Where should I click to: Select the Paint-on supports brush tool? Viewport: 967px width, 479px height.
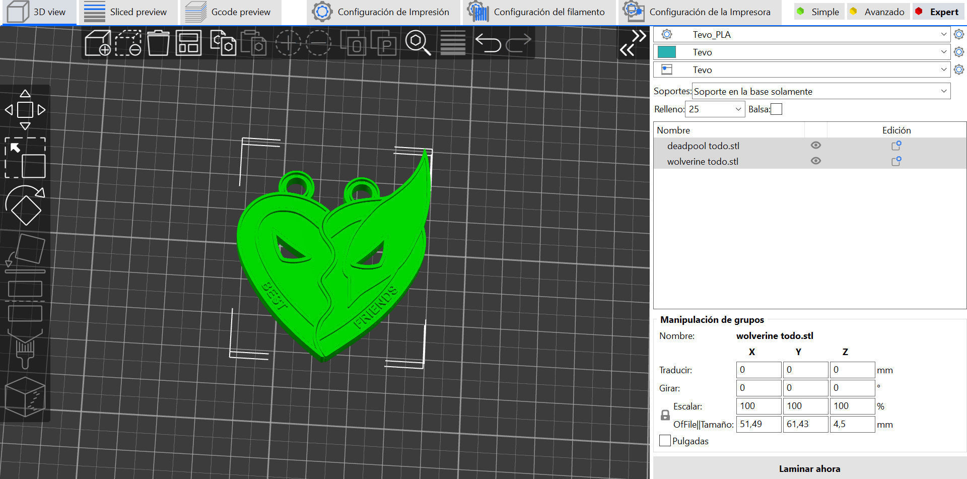[x=25, y=349]
